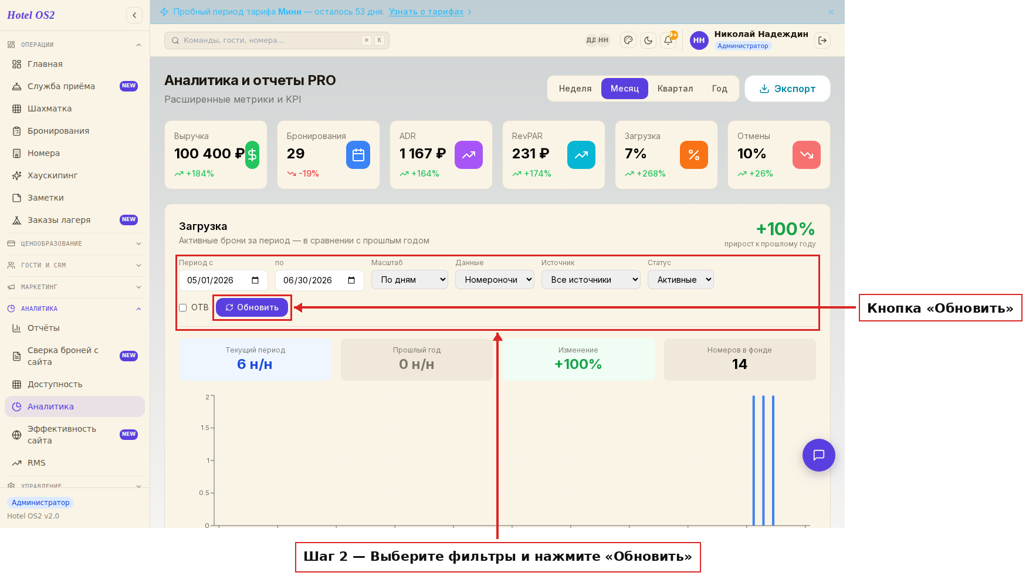Viewport: 1036px width, 586px height.
Task: Switch period to Год
Action: [720, 89]
